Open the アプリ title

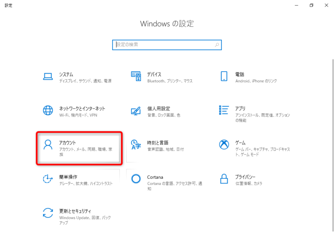click(240, 109)
